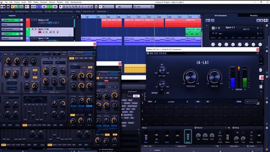Viewport: 270px width, 152px height.
Task: Open the IA-LA1 Limiter preset dropdown arrow
Action: tap(187, 102)
